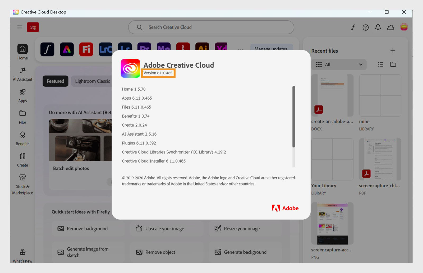Open the minr library thumbnail

tap(380, 95)
